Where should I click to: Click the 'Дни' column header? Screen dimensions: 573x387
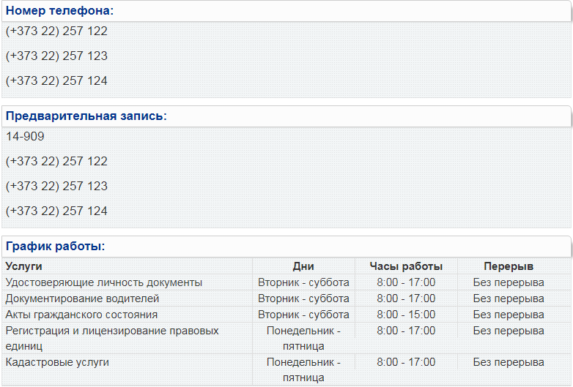pyautogui.click(x=303, y=266)
